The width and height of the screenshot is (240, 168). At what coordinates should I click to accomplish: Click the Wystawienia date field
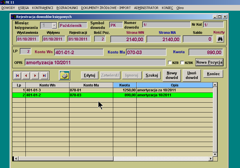pos(28,39)
